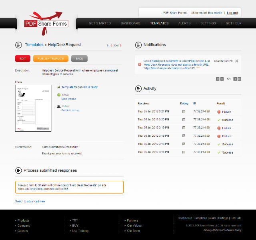Toggle Debug checkbox for 3:18 PM entry

pos(184,136)
